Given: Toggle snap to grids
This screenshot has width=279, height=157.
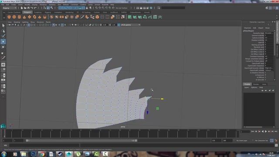Looking at the screenshot, I should click(x=97, y=8).
